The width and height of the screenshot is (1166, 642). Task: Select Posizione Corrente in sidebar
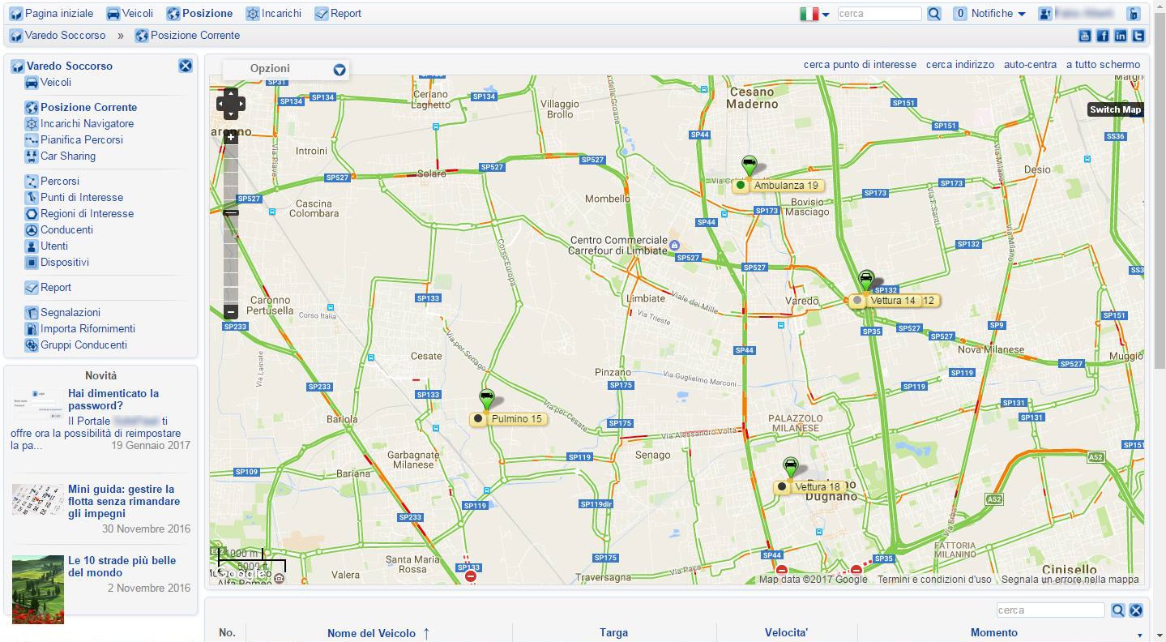tap(81, 107)
